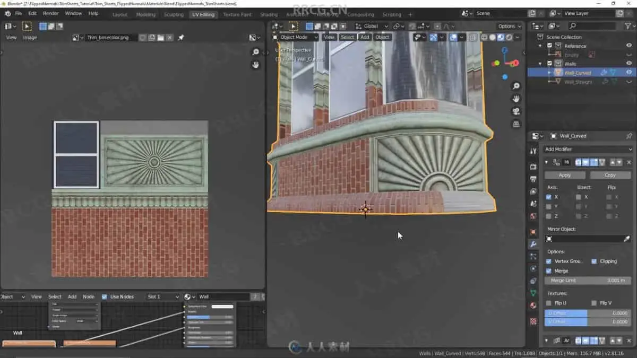Pin the Trim_basecolor.png image
The width and height of the screenshot is (637, 358).
coord(181,38)
